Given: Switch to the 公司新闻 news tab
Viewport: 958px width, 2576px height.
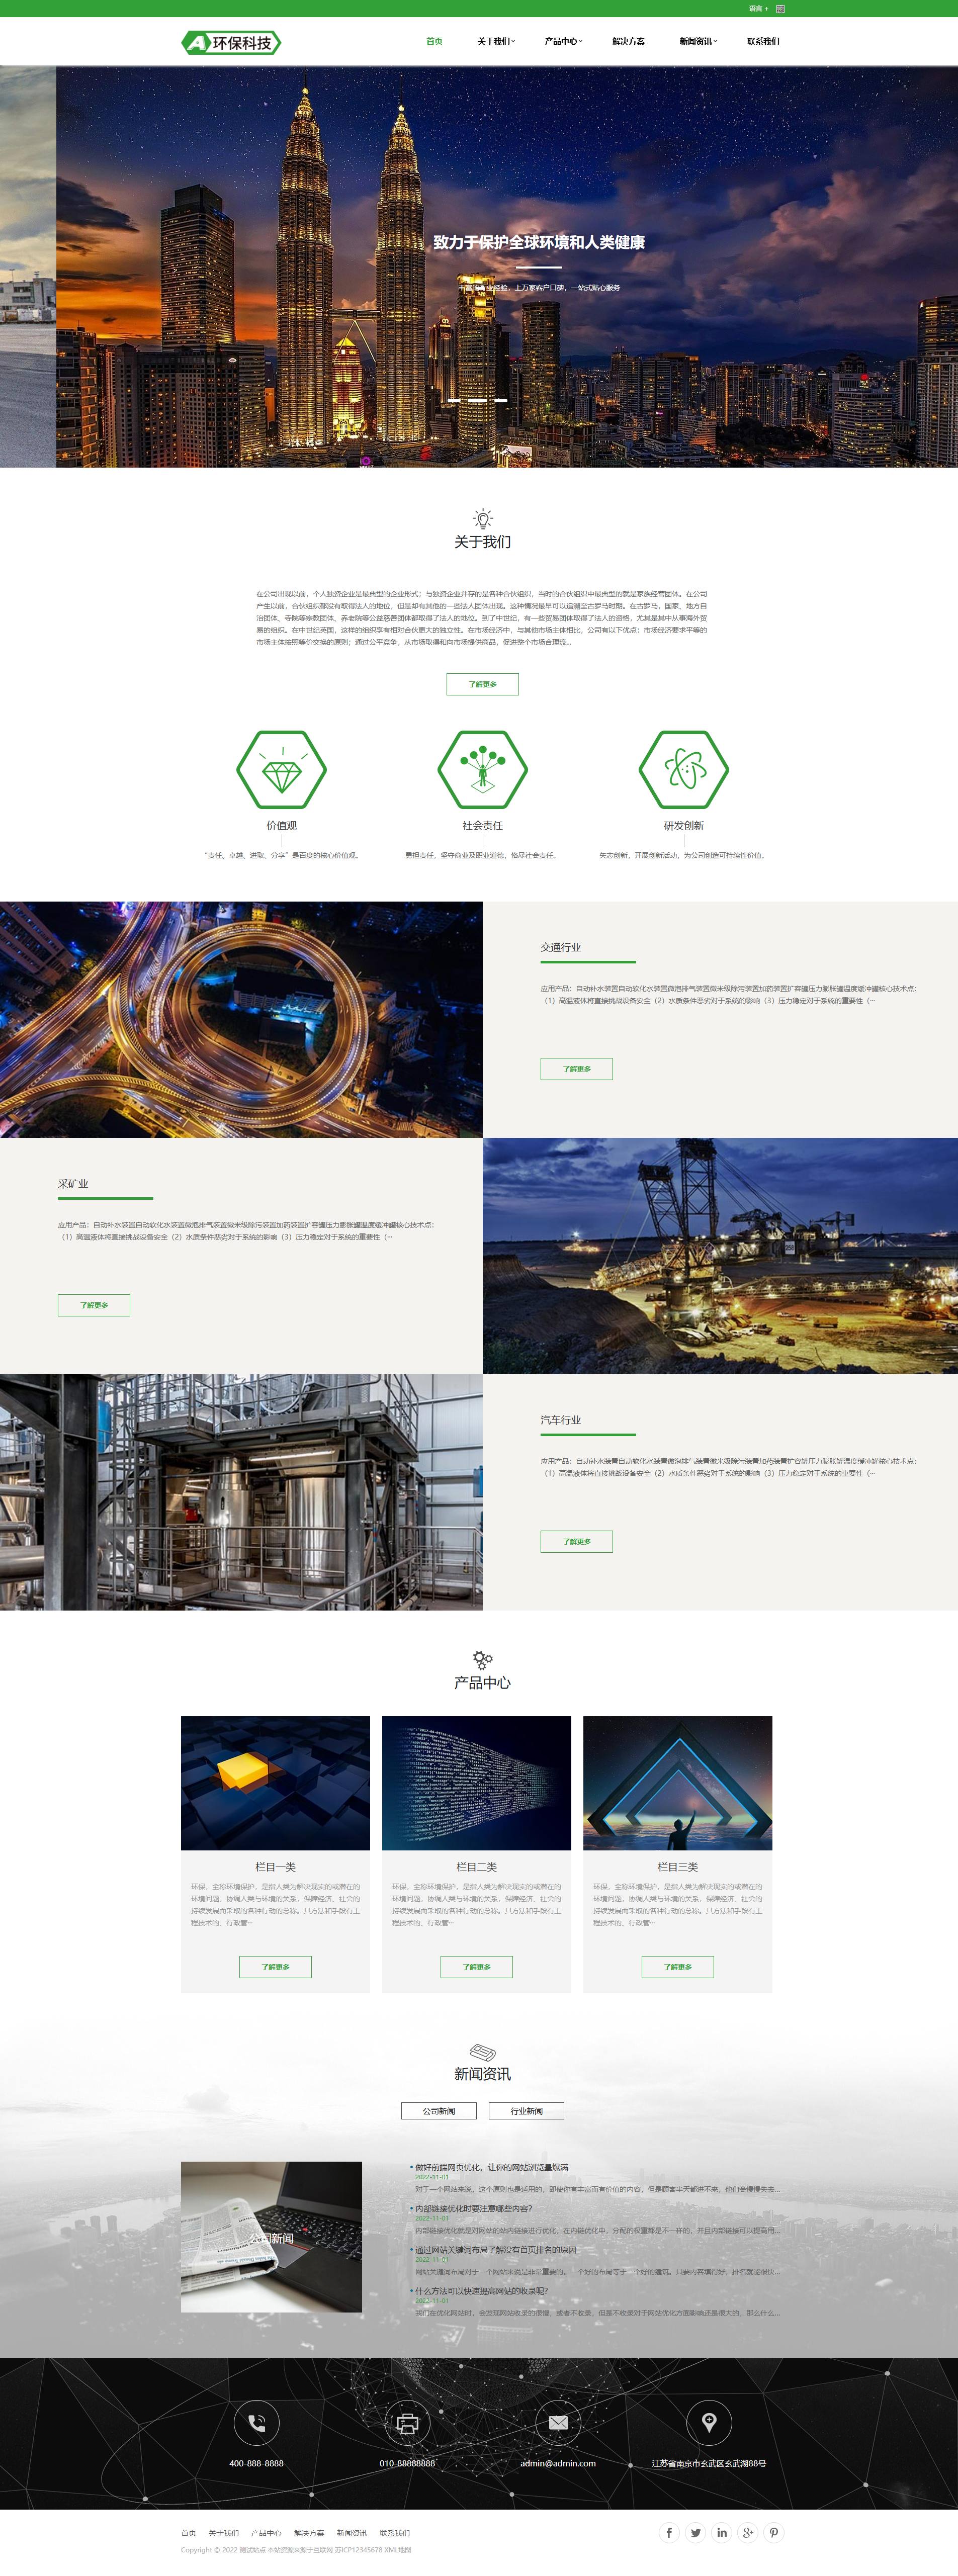Looking at the screenshot, I should (439, 2111).
